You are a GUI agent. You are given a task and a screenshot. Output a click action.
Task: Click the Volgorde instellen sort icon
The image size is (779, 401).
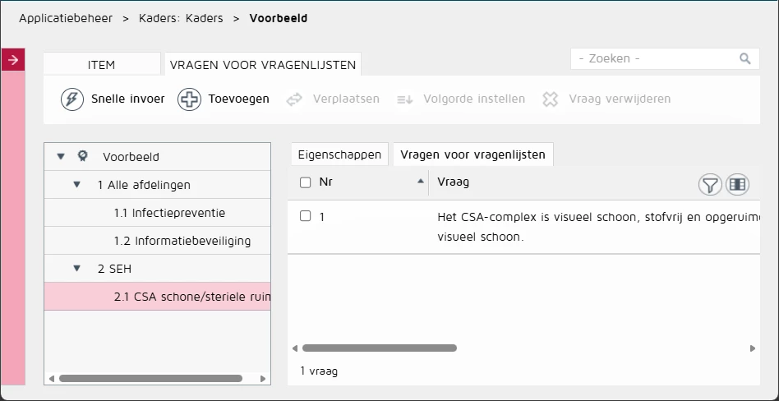click(405, 99)
